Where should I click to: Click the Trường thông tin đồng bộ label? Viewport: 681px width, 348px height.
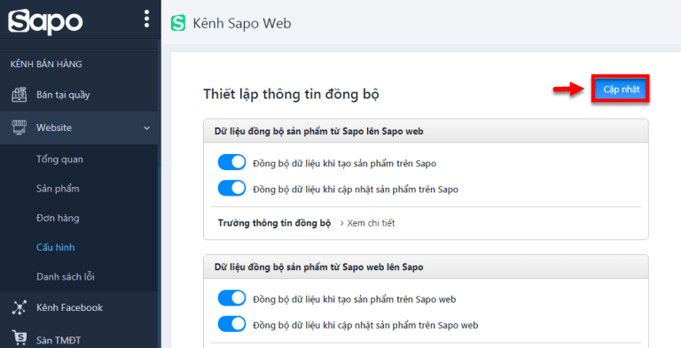click(274, 223)
